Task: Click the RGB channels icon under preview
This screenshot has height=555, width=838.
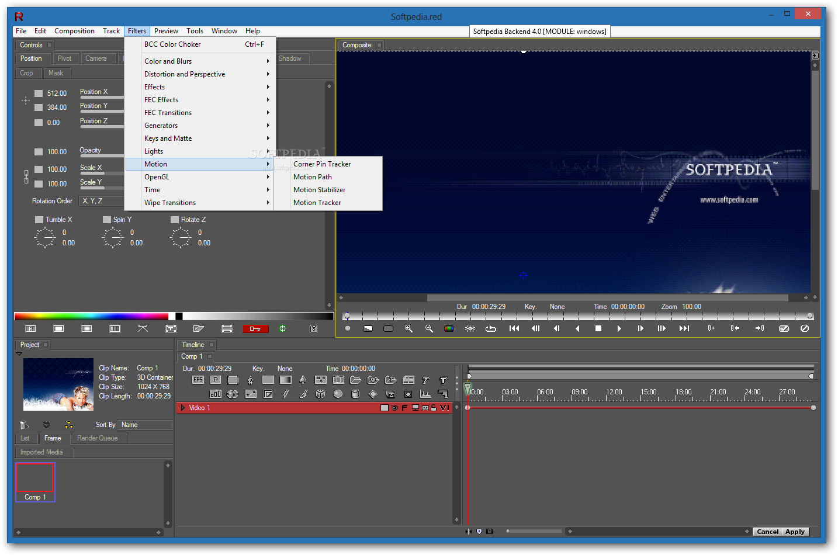Action: point(449,328)
